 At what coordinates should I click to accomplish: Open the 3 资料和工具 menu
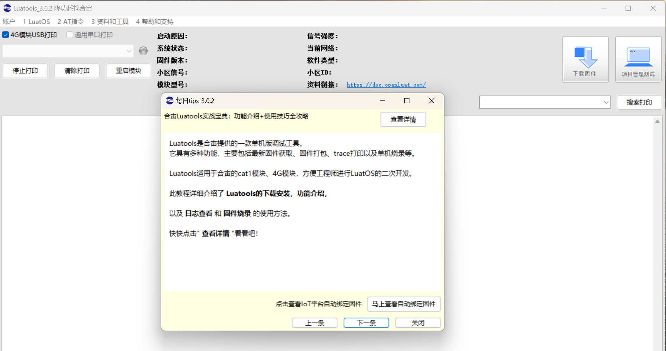click(110, 22)
